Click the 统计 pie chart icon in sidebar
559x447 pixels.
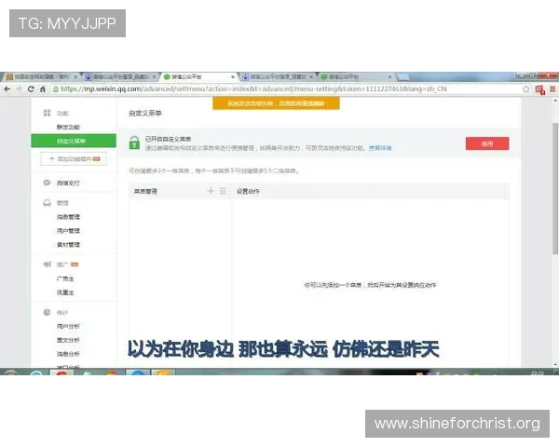click(x=47, y=312)
